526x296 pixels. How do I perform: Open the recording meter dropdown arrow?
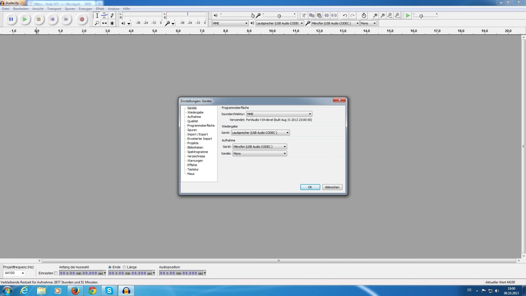coord(173,24)
